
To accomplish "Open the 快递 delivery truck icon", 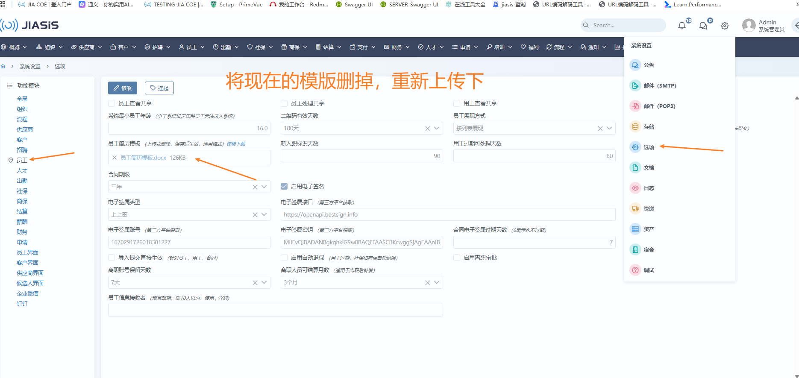I will (x=635, y=209).
